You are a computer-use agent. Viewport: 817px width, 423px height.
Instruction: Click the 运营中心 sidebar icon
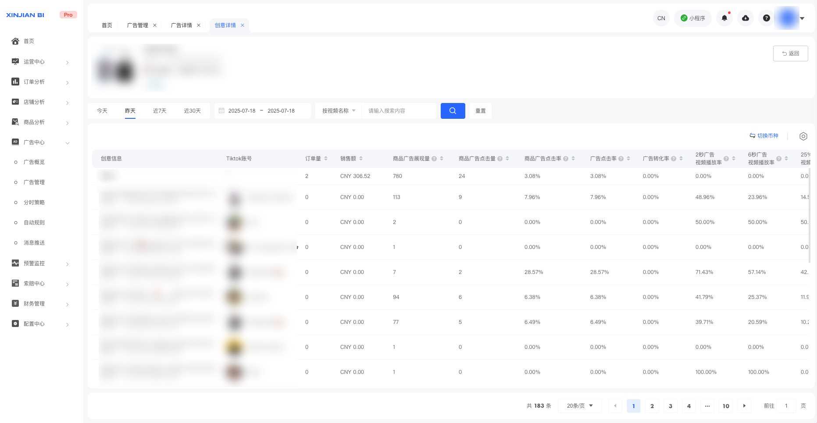pyautogui.click(x=15, y=61)
